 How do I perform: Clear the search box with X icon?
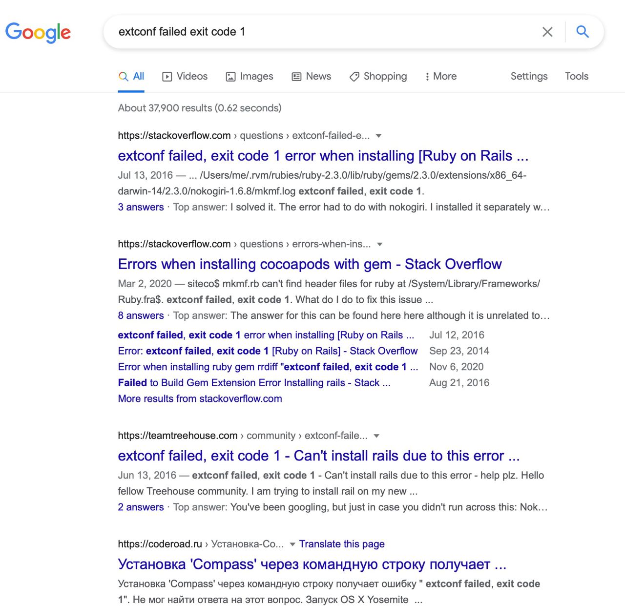click(x=547, y=32)
